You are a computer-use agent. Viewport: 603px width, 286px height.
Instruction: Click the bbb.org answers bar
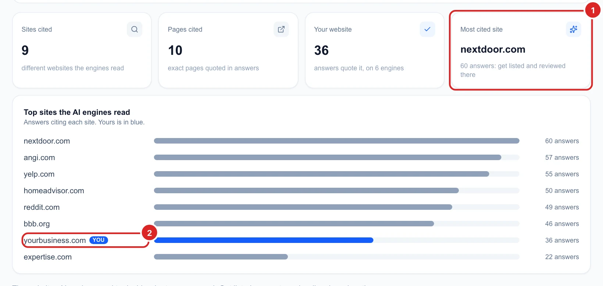pos(294,224)
